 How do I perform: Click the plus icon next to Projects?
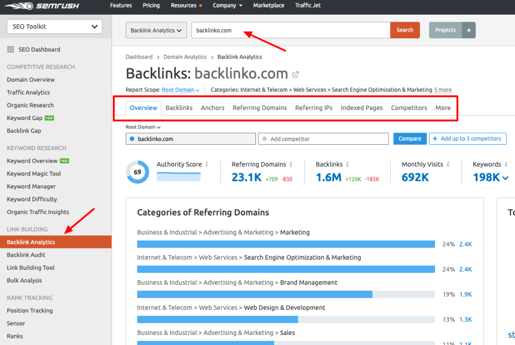click(469, 30)
